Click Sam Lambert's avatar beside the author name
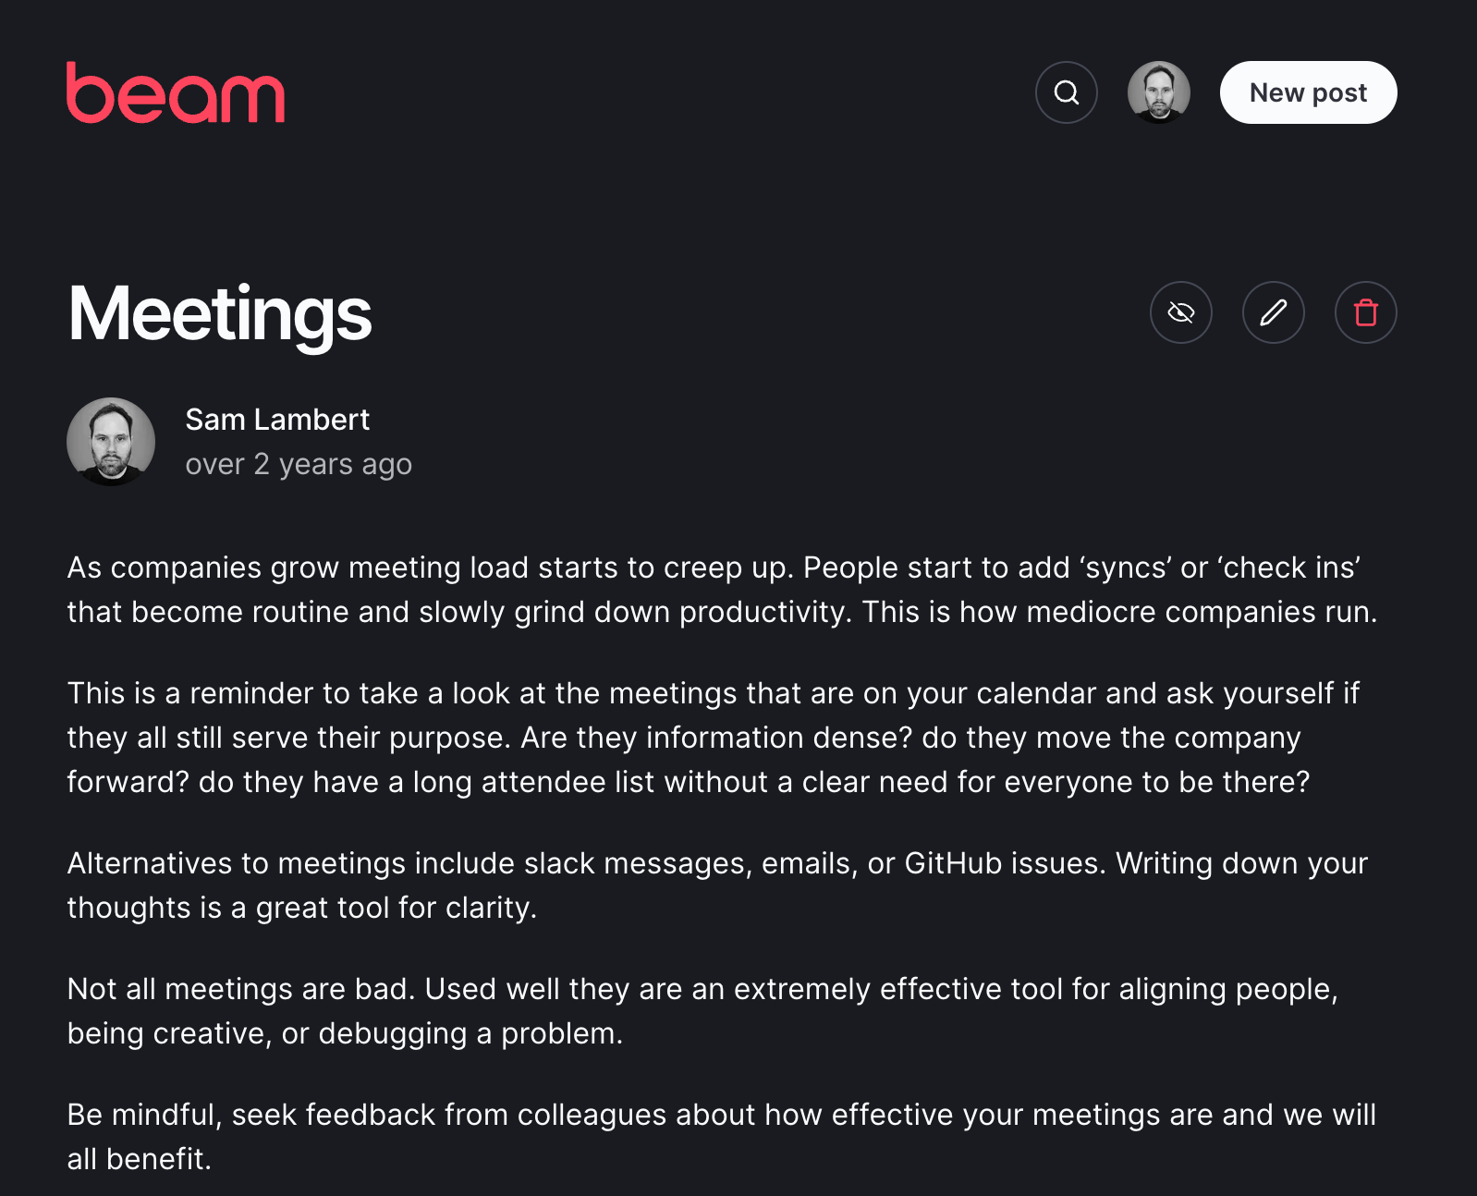This screenshot has width=1477, height=1196. [x=111, y=442]
